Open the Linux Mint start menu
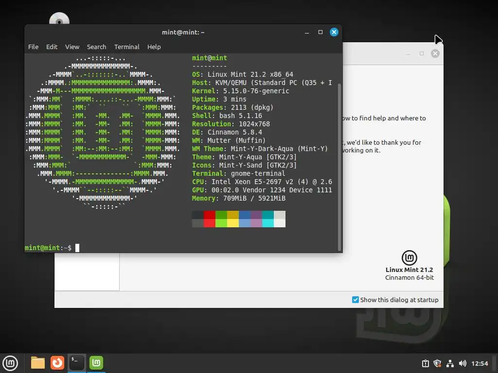498x373 pixels. tap(10, 363)
